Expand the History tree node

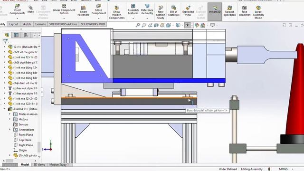click(9, 119)
